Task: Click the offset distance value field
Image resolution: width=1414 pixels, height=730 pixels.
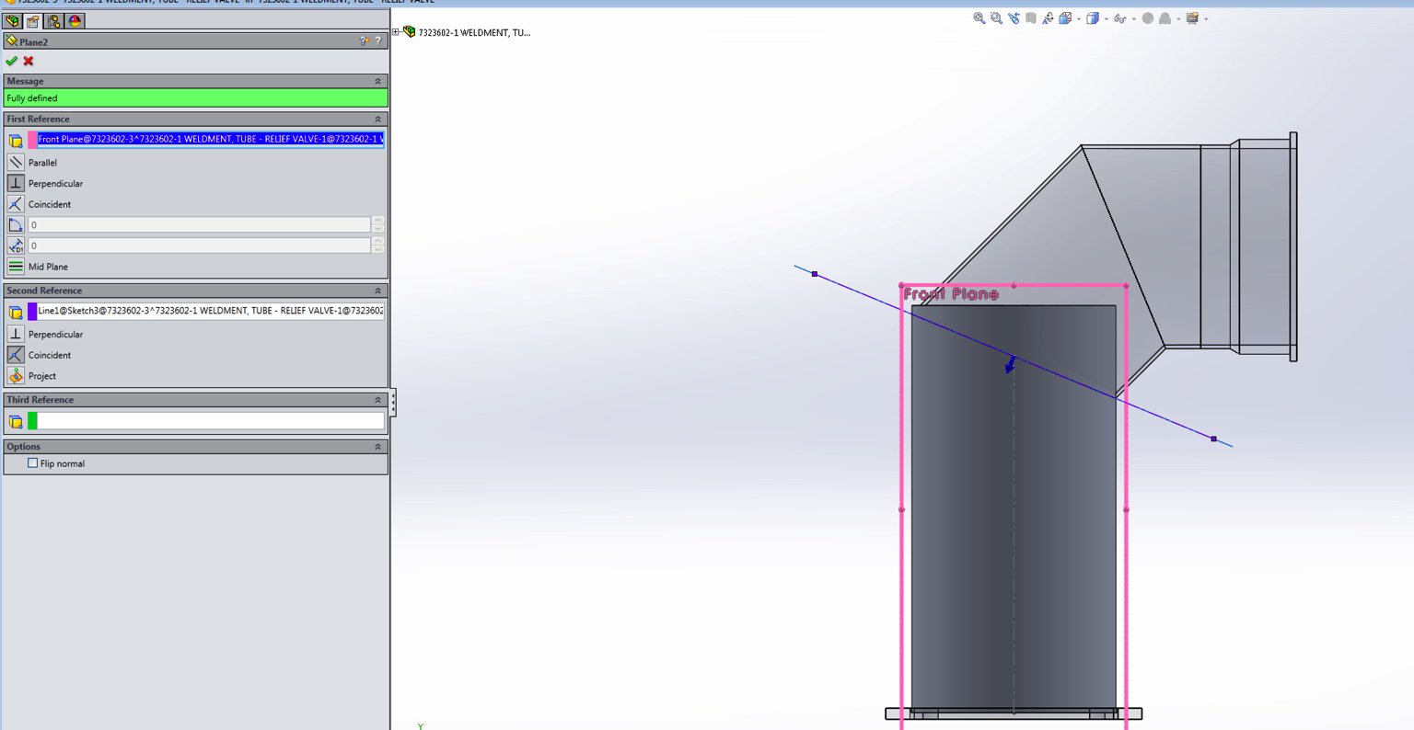Action: [199, 245]
